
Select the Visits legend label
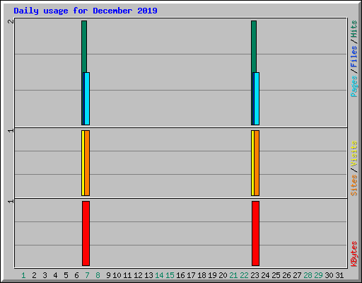point(354,154)
